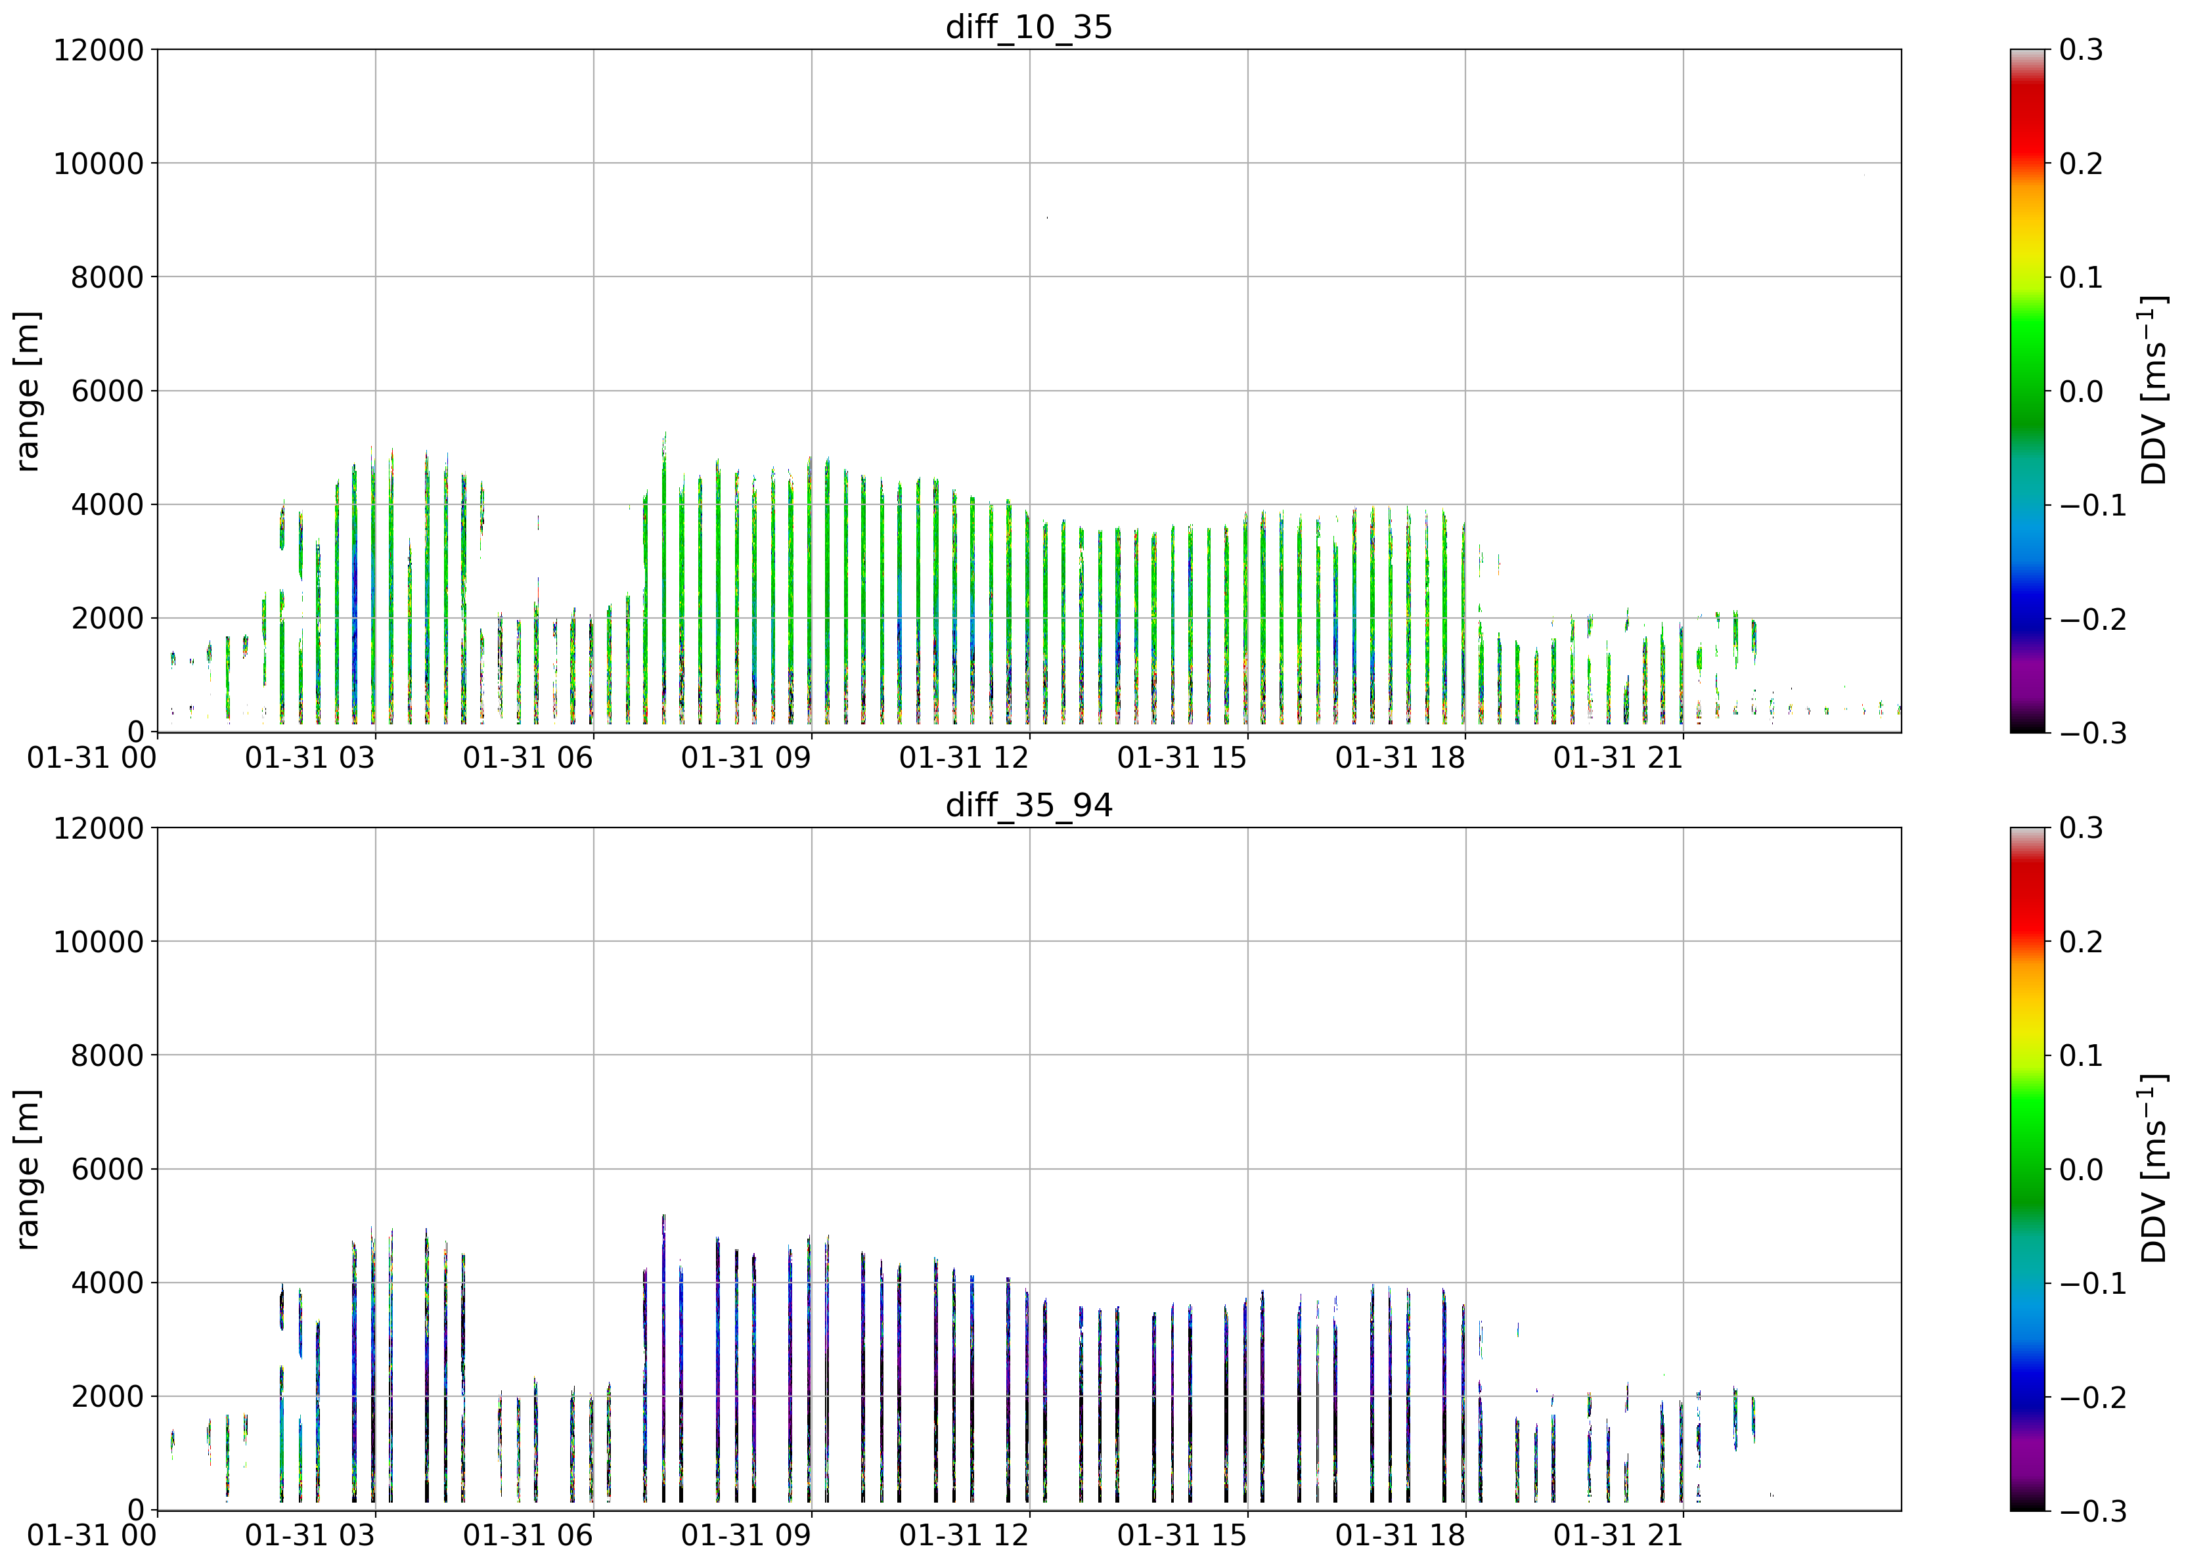Click the 8000 y-tick in diff_35_94 plot
This screenshot has height=1565, width=2186.
tap(107, 1056)
